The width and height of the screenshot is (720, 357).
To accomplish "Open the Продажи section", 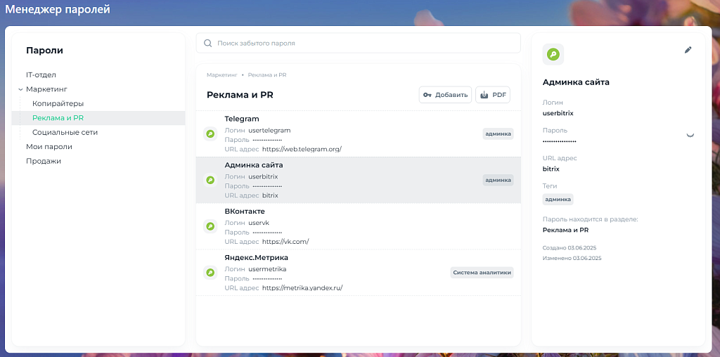I will (x=44, y=161).
